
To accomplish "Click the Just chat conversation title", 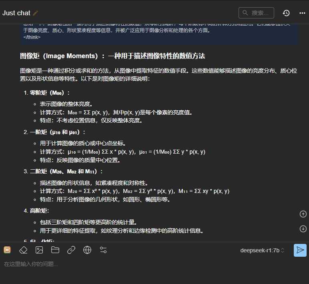I will click(x=16, y=13).
